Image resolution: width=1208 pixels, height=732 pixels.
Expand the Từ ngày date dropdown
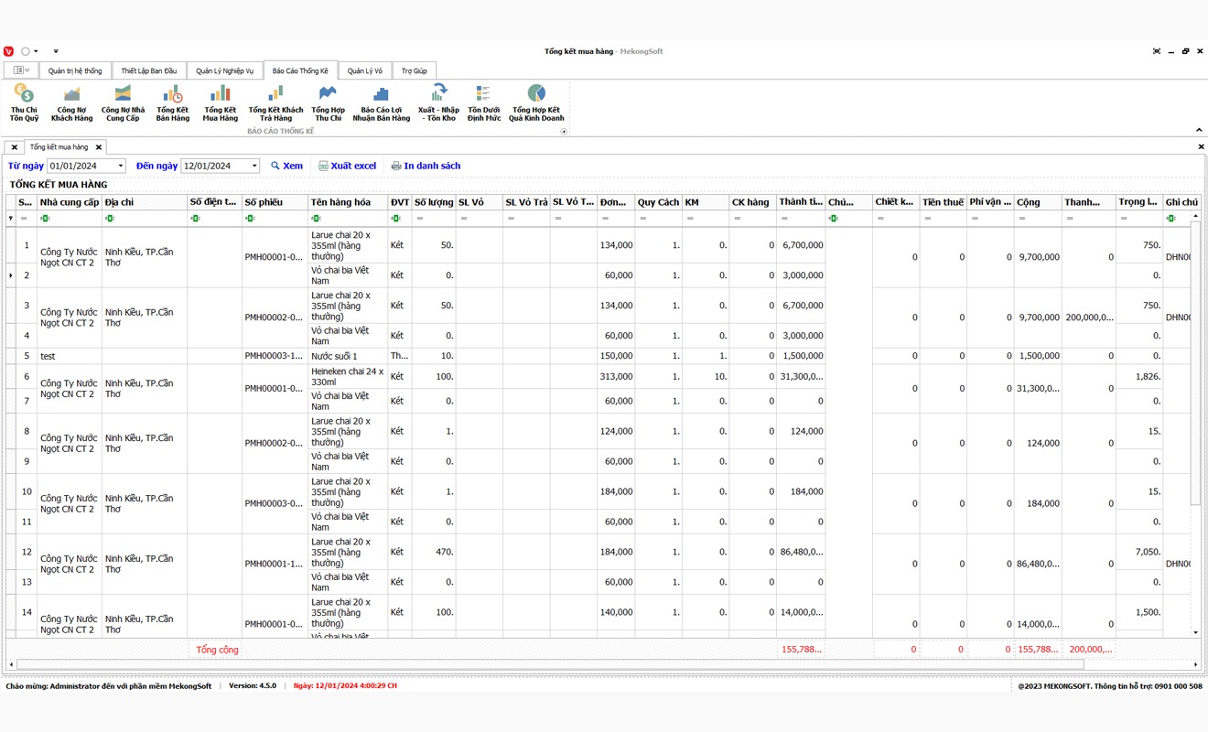click(x=121, y=167)
